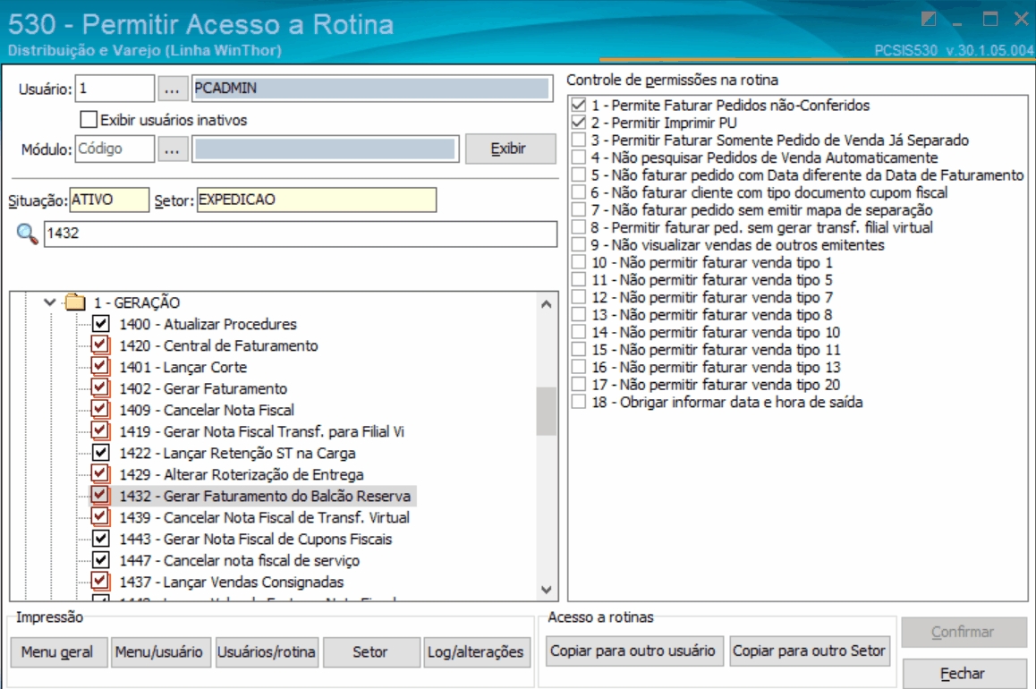Click the magnifier search icon
The width and height of the screenshot is (1036, 689).
pyautogui.click(x=27, y=234)
